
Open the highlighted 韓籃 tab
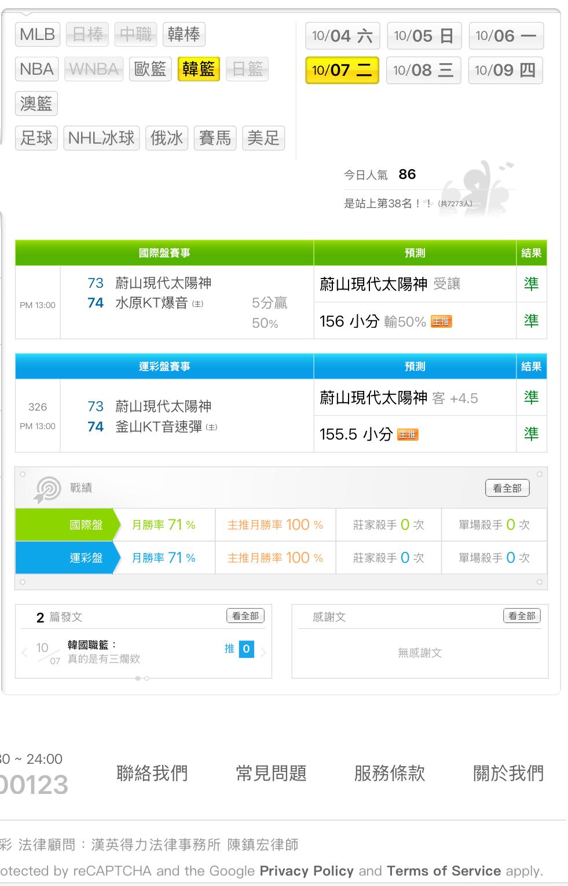(x=199, y=69)
